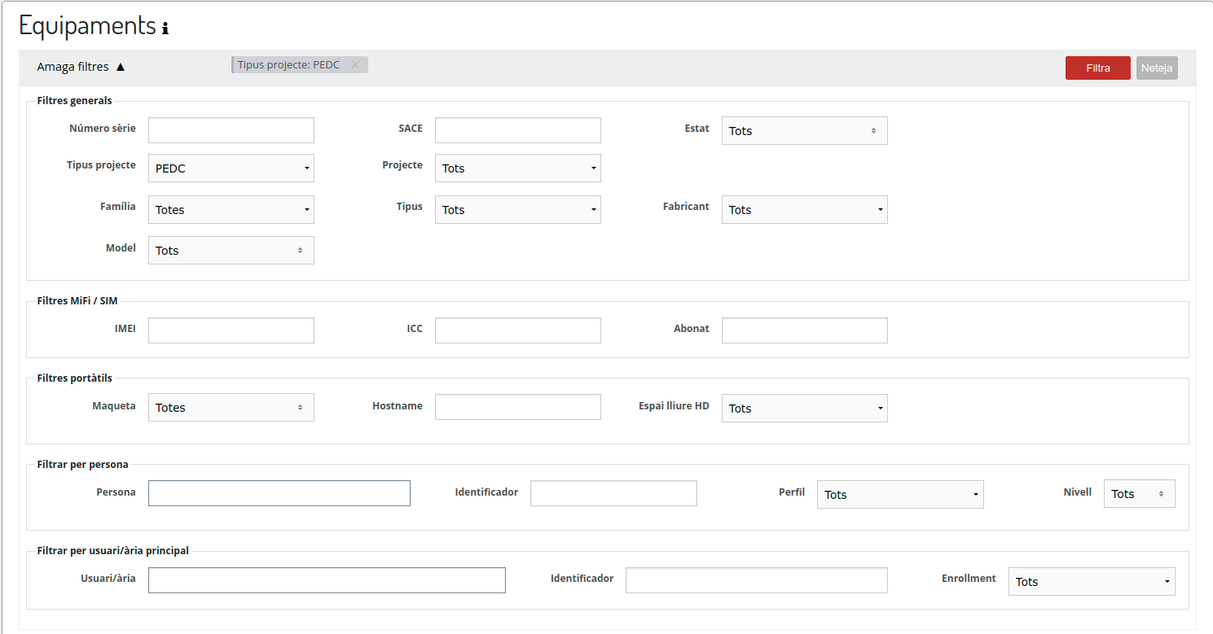Open the Estat dropdown

point(804,131)
